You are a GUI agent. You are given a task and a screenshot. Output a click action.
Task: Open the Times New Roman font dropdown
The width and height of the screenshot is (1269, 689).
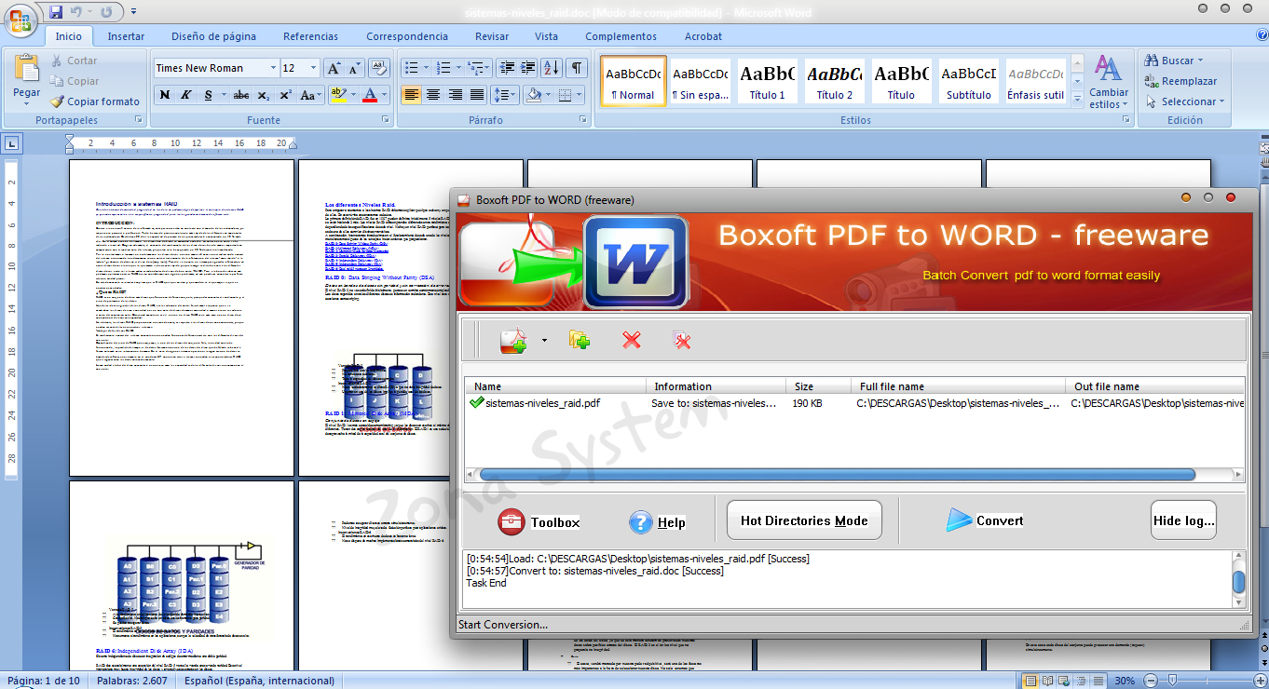(x=273, y=68)
